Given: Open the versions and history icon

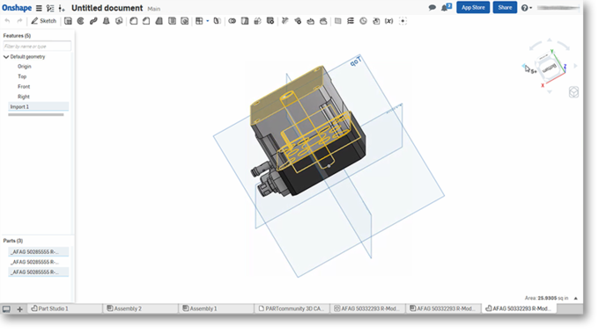Looking at the screenshot, I should point(50,8).
